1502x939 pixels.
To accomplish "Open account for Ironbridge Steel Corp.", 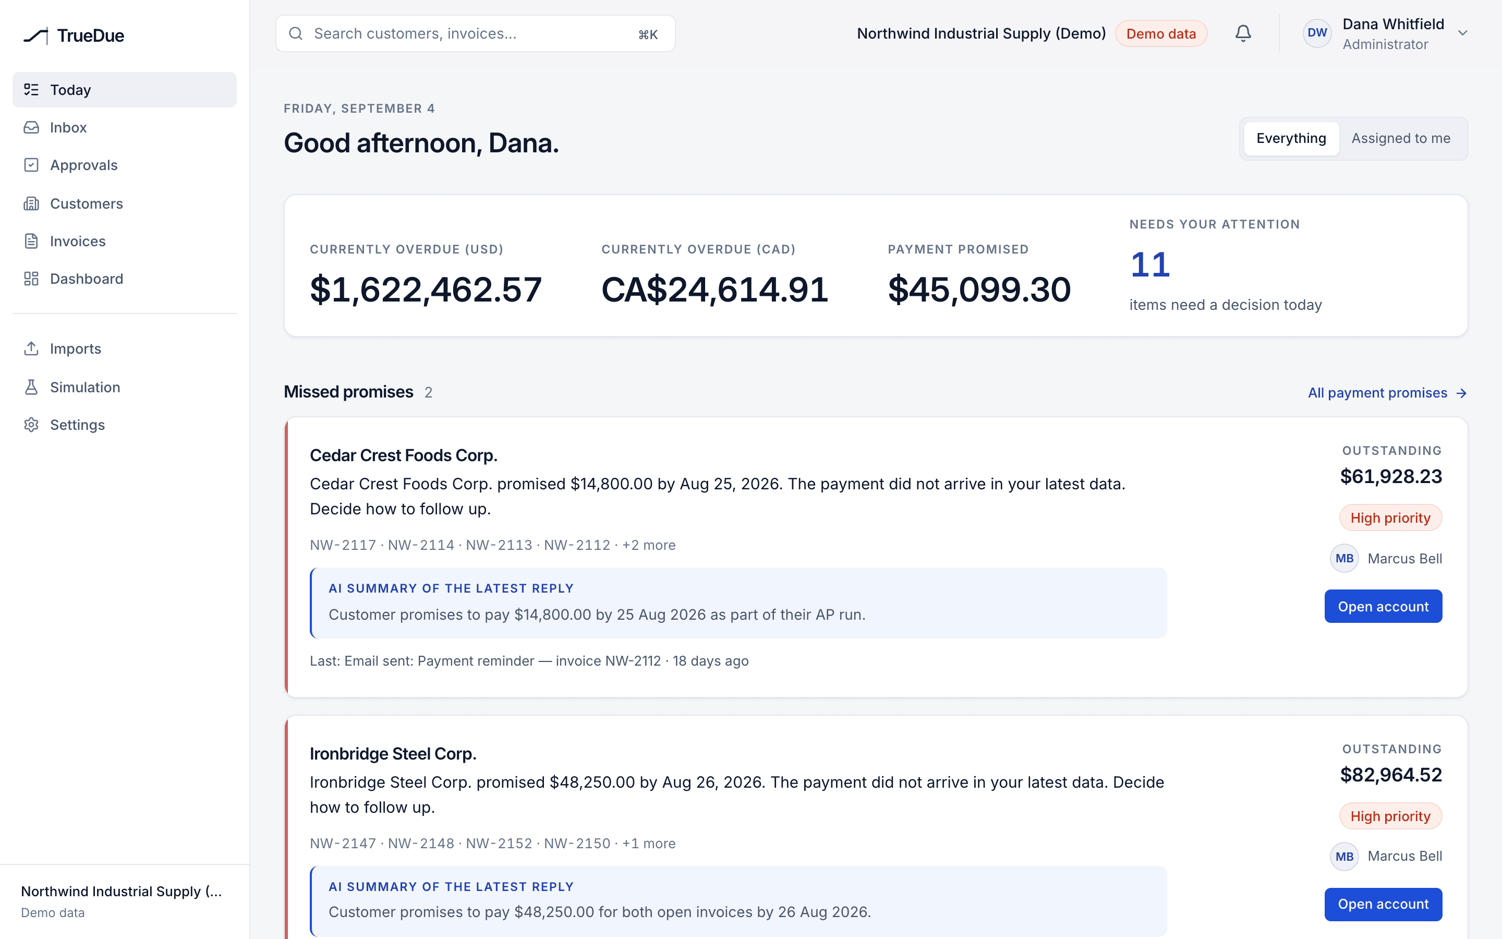I will coord(1383,904).
